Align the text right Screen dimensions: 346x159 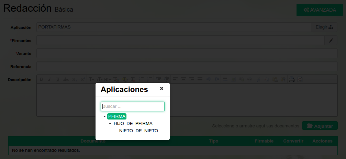point(192,79)
